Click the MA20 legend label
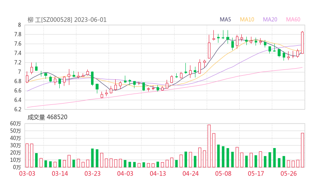The height and width of the screenshot is (183, 309). [270, 20]
